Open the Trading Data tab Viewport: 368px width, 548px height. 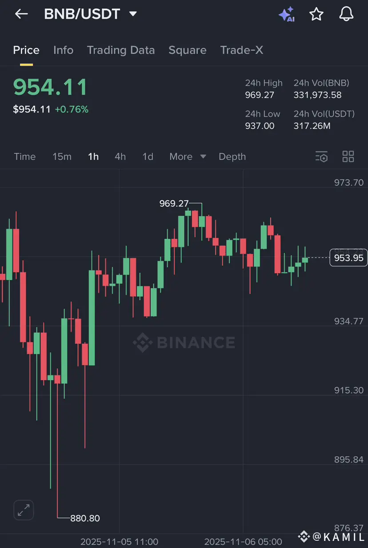click(x=120, y=50)
